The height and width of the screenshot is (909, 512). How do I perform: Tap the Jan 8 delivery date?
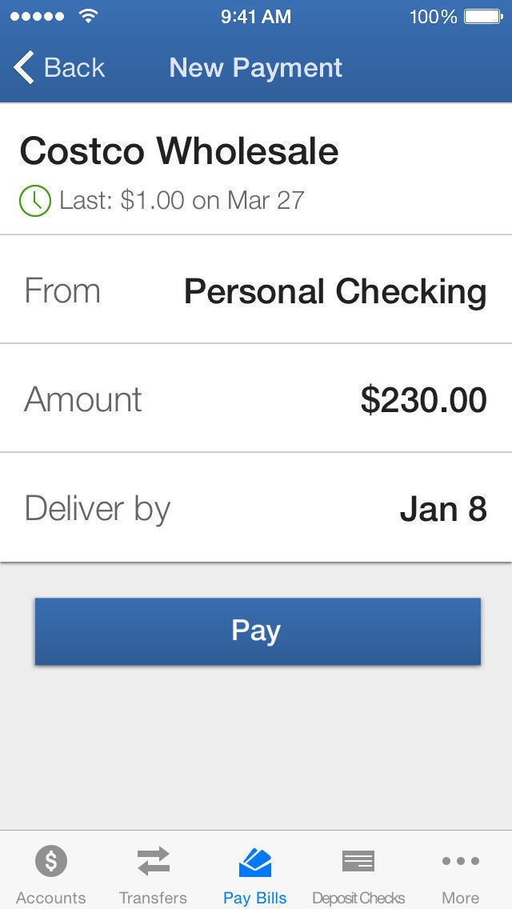[x=445, y=507]
